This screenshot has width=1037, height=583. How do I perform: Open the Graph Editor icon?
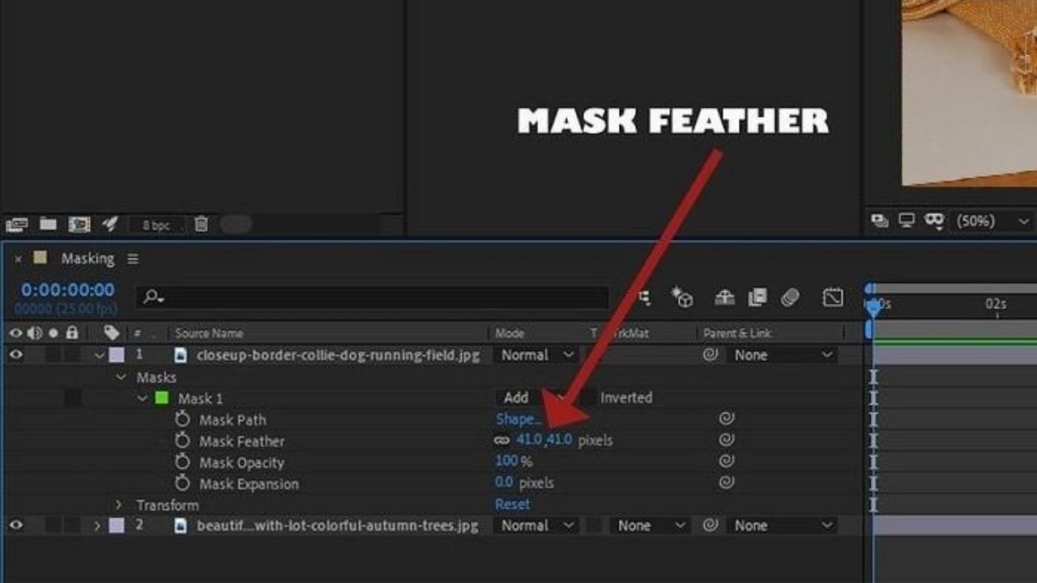[x=833, y=298]
